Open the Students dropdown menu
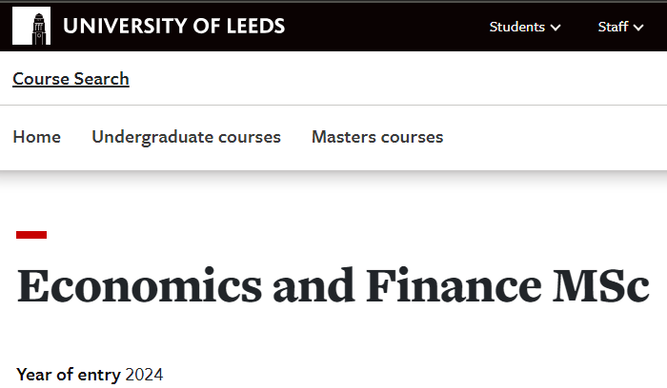The width and height of the screenshot is (667, 388). 525,27
